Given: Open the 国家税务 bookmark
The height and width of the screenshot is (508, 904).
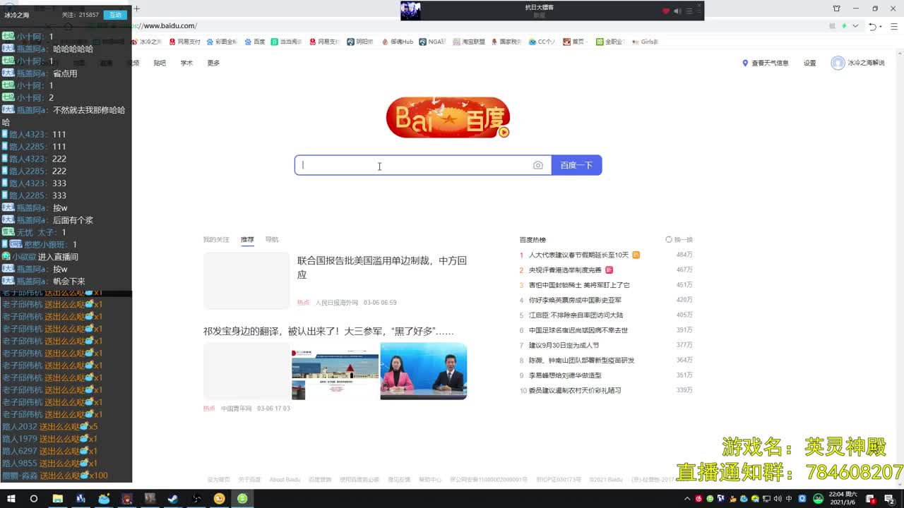Looking at the screenshot, I should click(x=506, y=42).
